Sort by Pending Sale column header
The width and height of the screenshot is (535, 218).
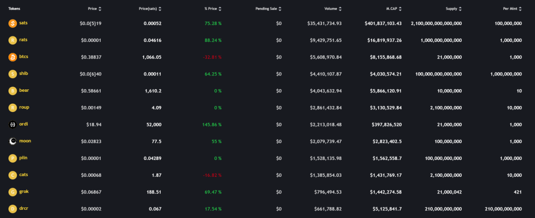(x=269, y=9)
